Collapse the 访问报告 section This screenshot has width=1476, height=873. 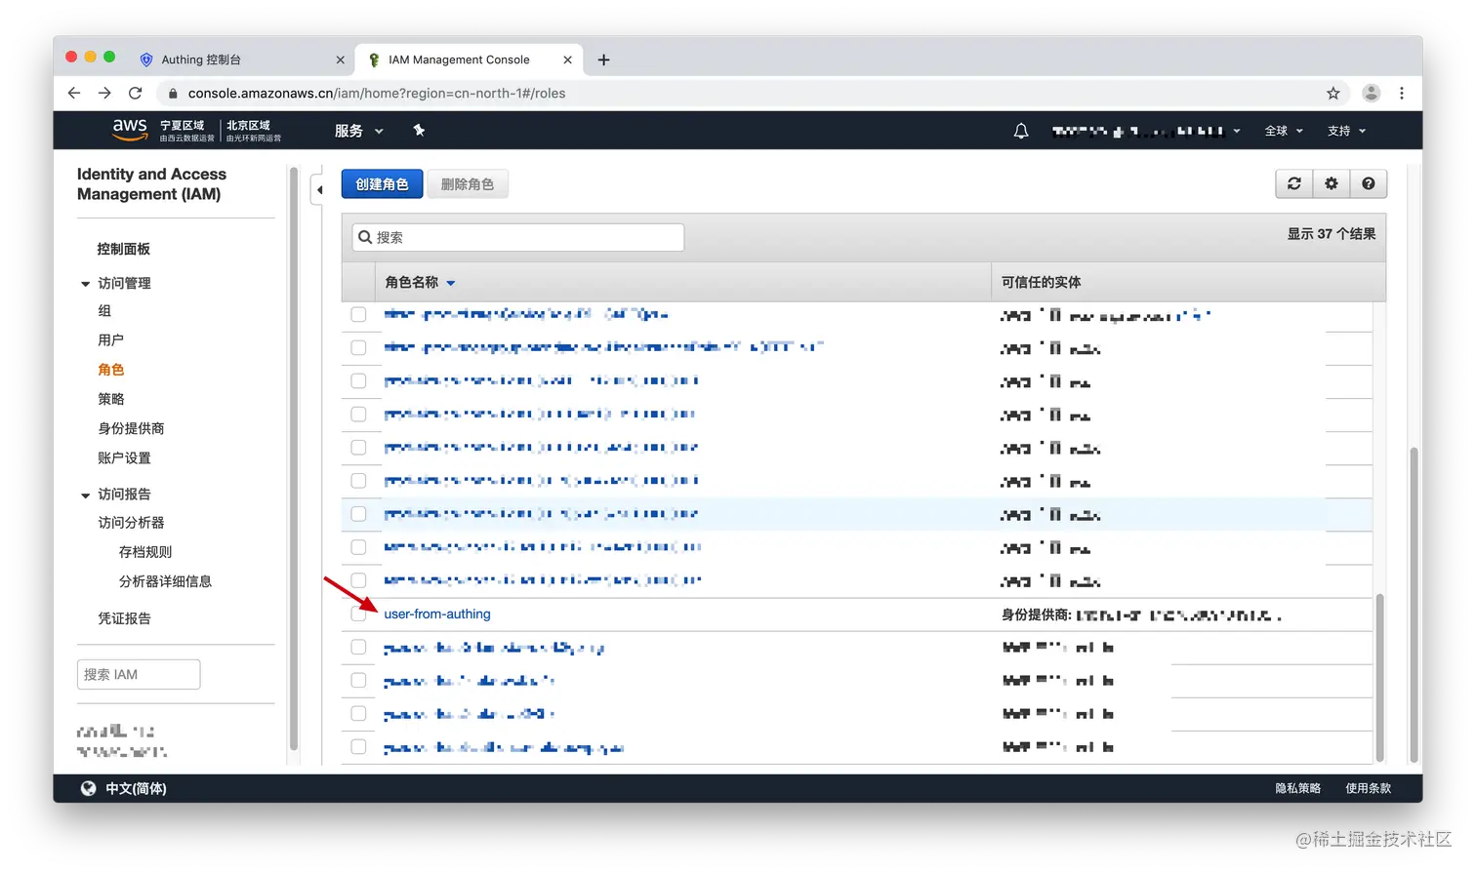tap(85, 495)
